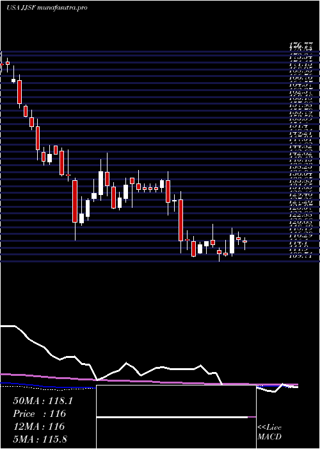Select the '12MA : 116' readout

pos(38,427)
